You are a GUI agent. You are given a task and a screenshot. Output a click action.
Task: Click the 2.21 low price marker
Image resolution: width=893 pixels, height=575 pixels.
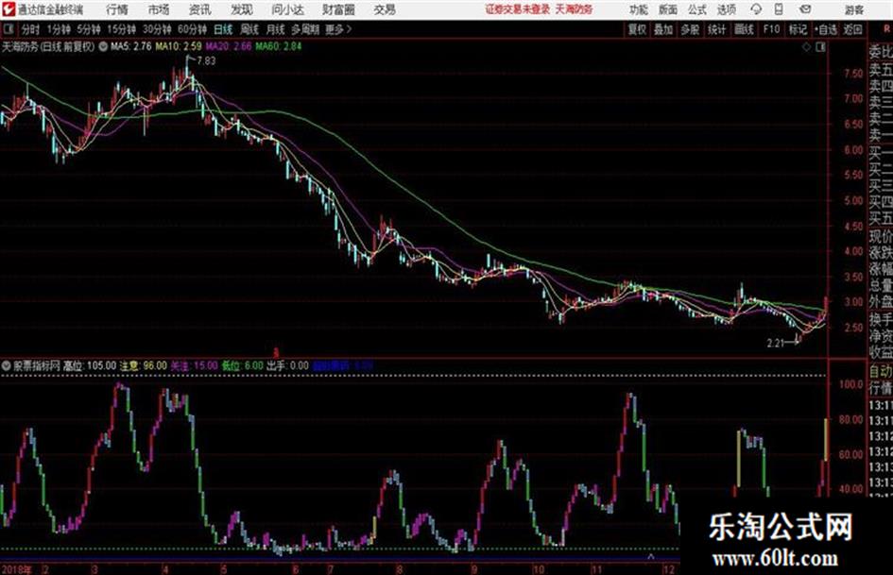pyautogui.click(x=775, y=343)
